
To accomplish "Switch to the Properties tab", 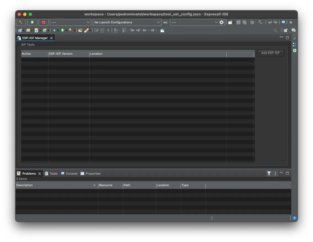I will 90,174.
